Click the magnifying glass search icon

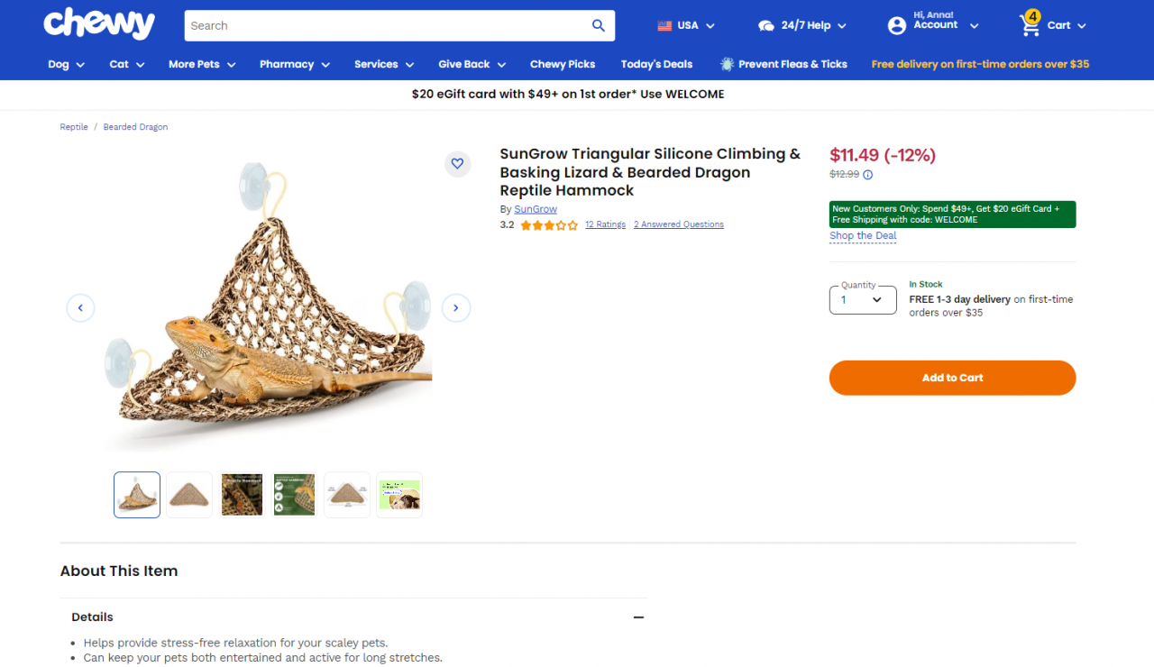click(598, 25)
